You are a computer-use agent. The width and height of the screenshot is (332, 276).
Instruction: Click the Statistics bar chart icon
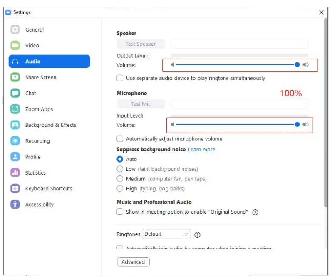point(15,172)
